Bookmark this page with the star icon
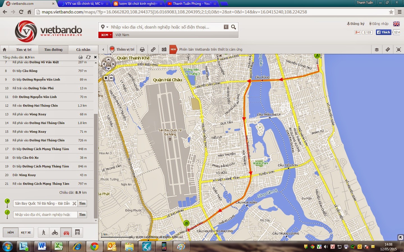Viewport: 404px width, 252px height. click(x=391, y=12)
